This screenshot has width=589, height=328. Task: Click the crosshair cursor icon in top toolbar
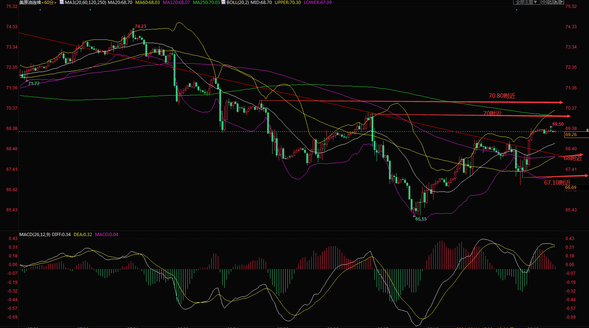[x=544, y=2]
